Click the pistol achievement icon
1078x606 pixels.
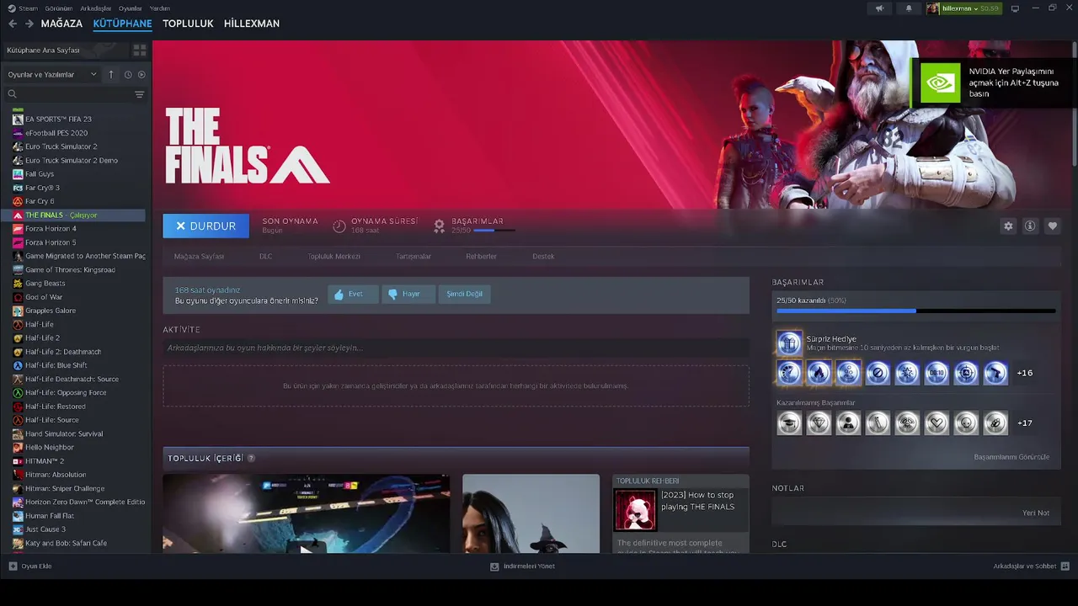tap(995, 373)
